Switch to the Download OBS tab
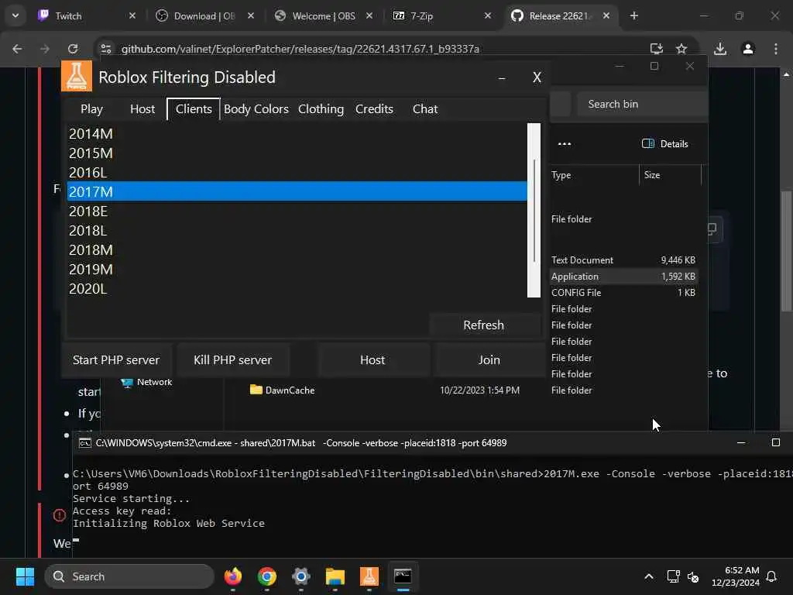The image size is (793, 595). point(204,15)
